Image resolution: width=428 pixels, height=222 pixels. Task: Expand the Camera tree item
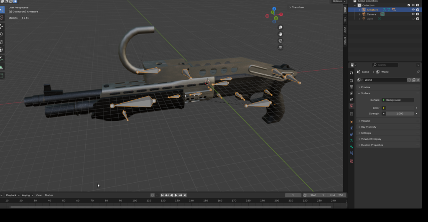[359, 14]
